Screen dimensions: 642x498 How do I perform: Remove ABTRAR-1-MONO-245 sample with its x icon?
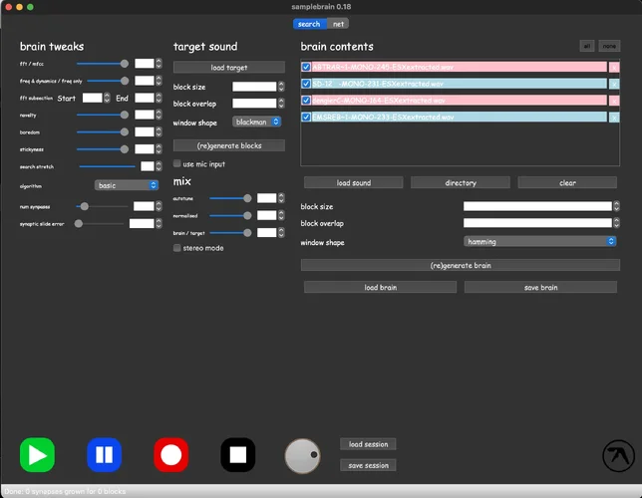click(614, 67)
